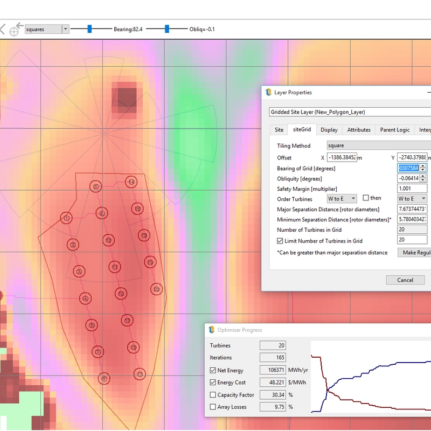This screenshot has width=431, height=431.
Task: Click the Make Regular button
Action: (415, 253)
